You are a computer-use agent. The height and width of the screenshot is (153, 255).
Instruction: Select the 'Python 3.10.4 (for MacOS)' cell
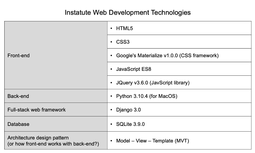[179, 96]
